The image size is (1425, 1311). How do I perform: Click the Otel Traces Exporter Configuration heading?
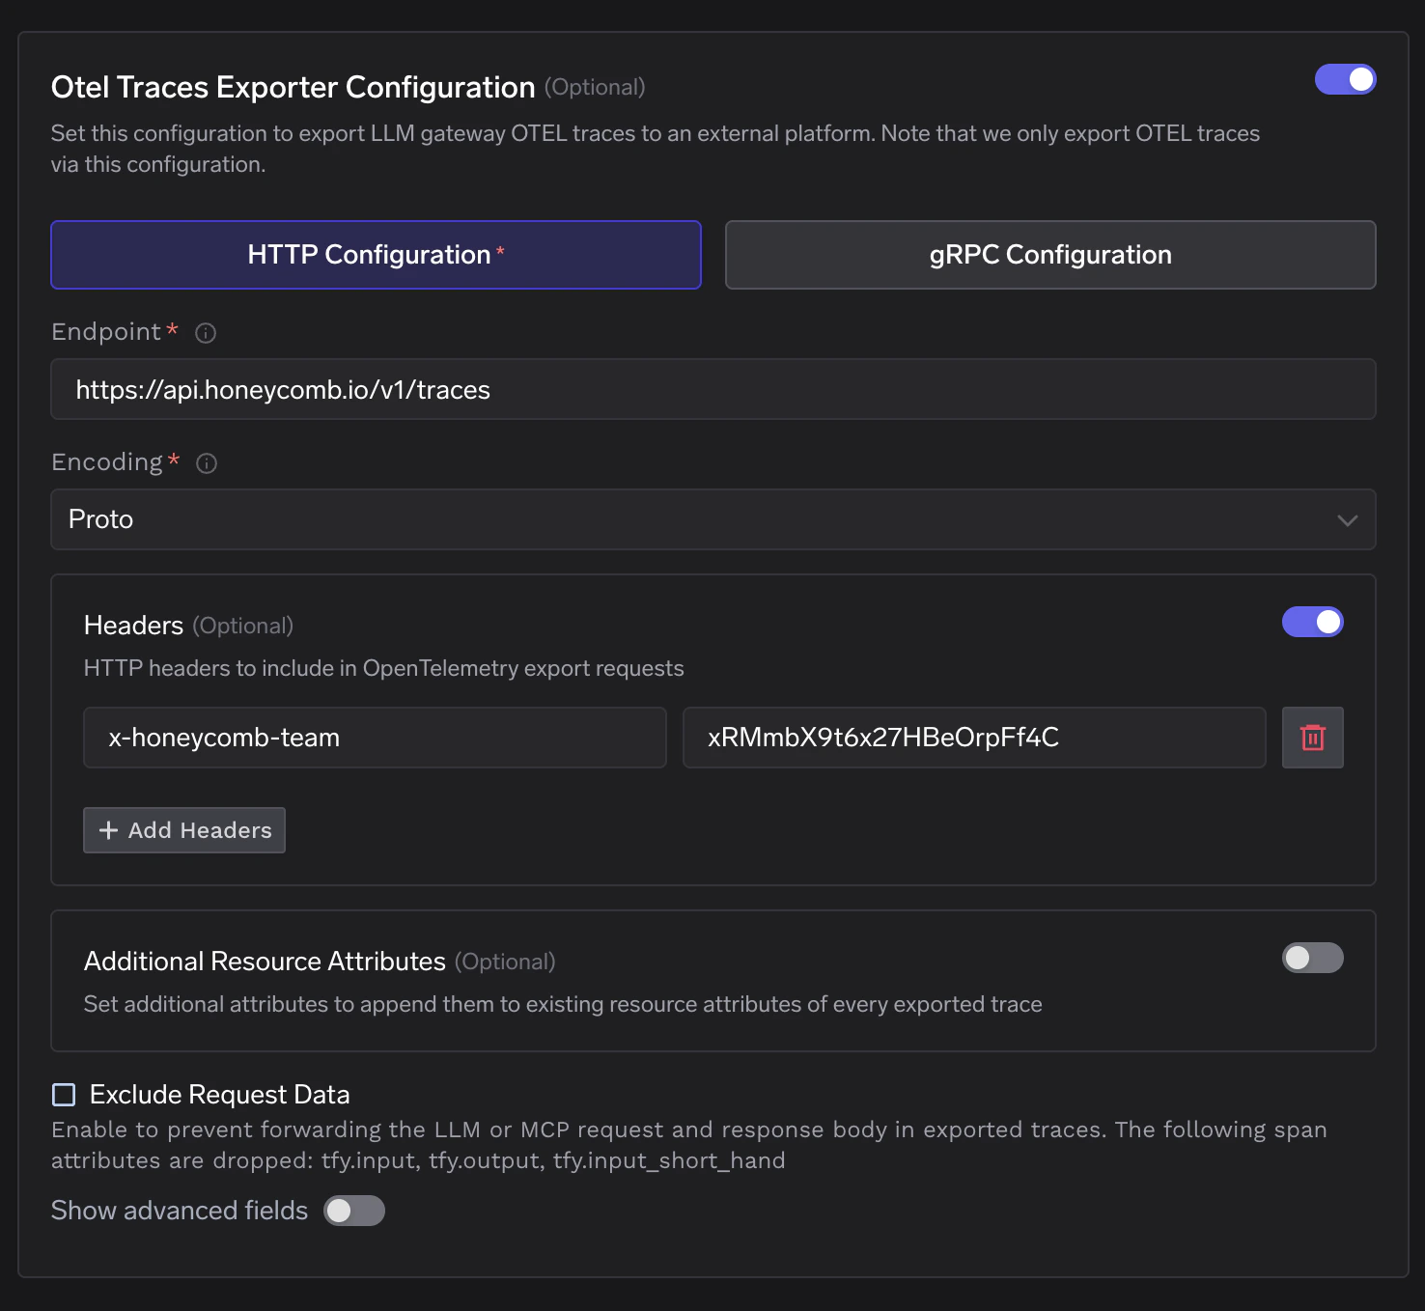point(293,87)
